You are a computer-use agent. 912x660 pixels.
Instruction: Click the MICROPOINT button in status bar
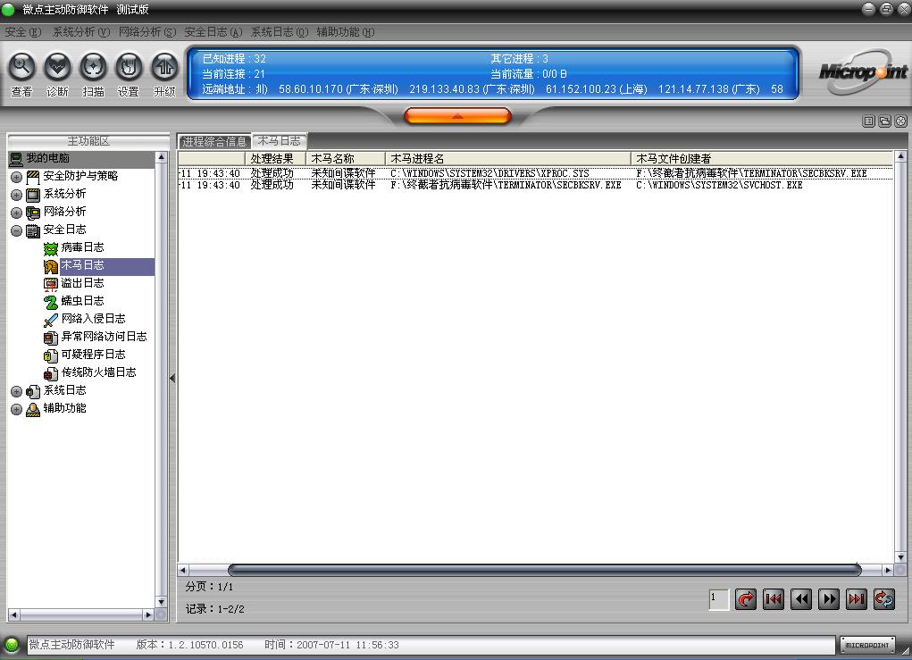click(867, 645)
